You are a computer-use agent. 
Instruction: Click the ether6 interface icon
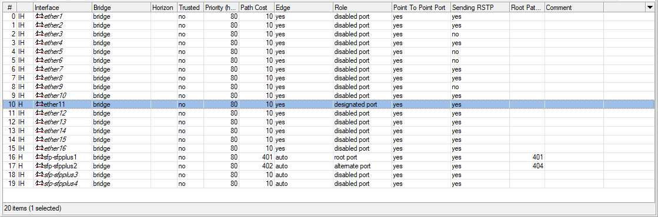[39, 60]
